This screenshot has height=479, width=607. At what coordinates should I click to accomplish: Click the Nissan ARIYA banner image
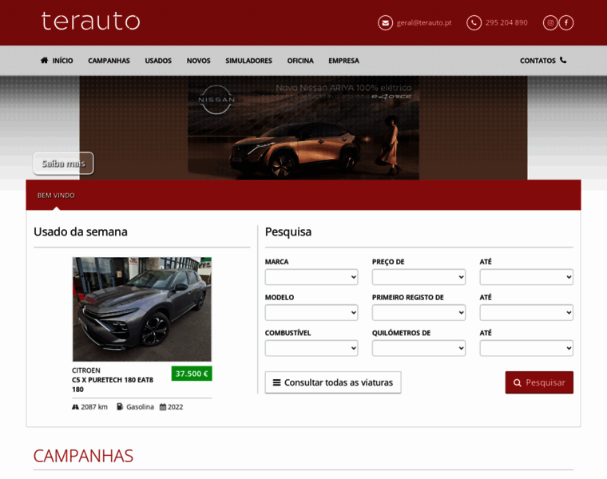(303, 128)
